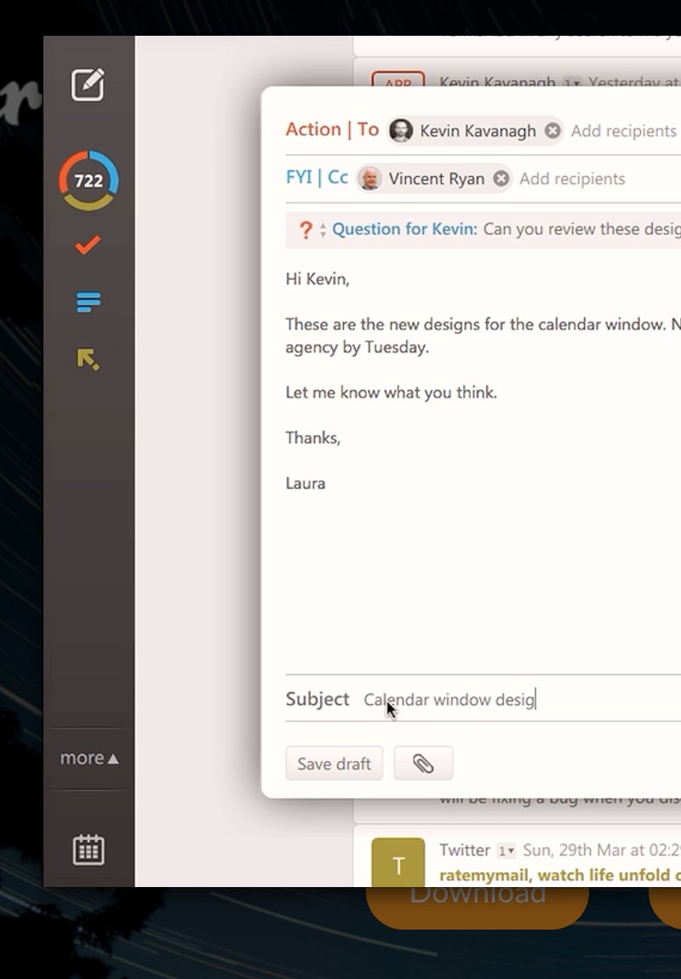
Task: Click the 'Action | To' label
Action: point(332,129)
